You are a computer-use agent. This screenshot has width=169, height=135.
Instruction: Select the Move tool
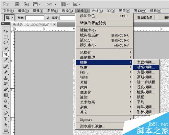click(x=6, y=31)
